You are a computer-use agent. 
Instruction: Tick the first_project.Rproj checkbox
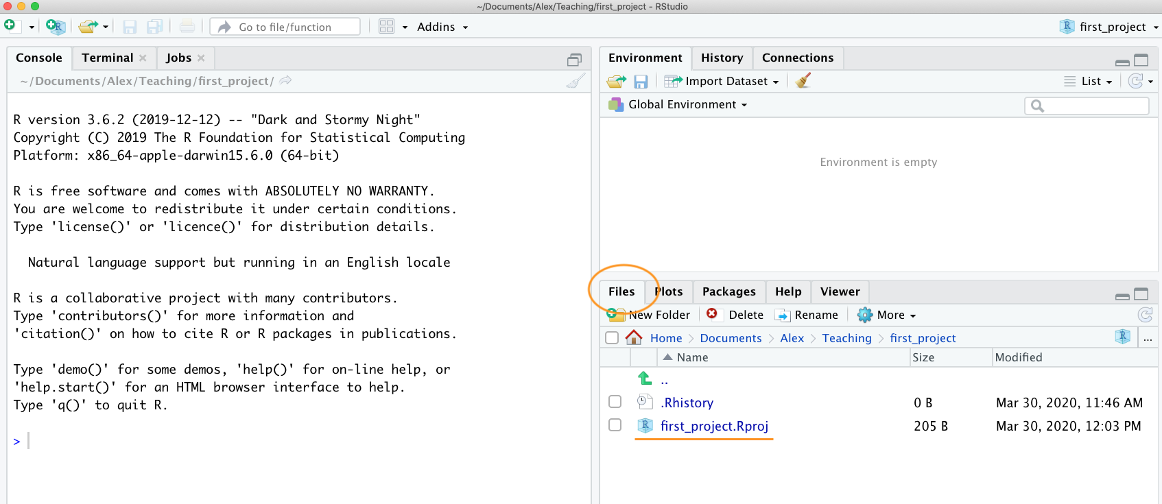point(615,425)
